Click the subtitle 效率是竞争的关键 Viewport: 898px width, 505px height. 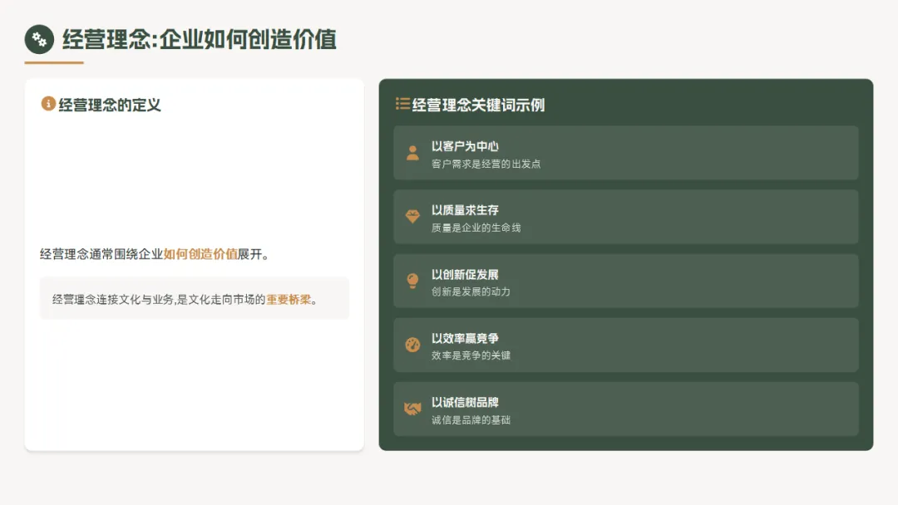pos(471,355)
